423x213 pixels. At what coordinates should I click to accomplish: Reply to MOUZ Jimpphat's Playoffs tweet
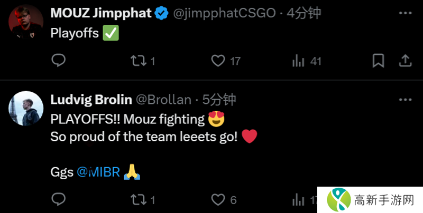(58, 61)
